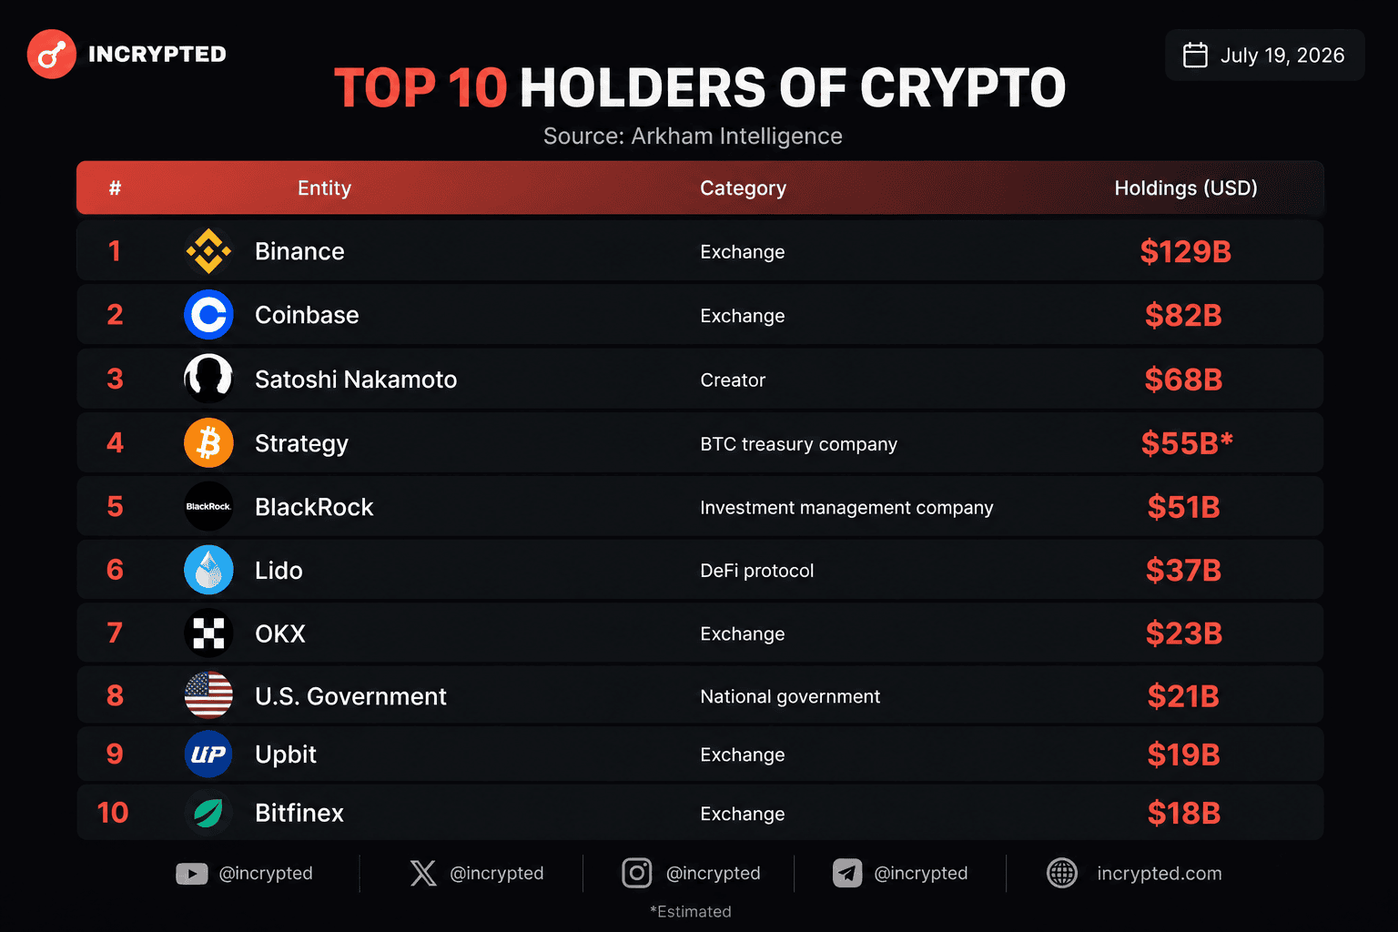Open the YouTube @incrypted link
The width and height of the screenshot is (1398, 932).
244,874
